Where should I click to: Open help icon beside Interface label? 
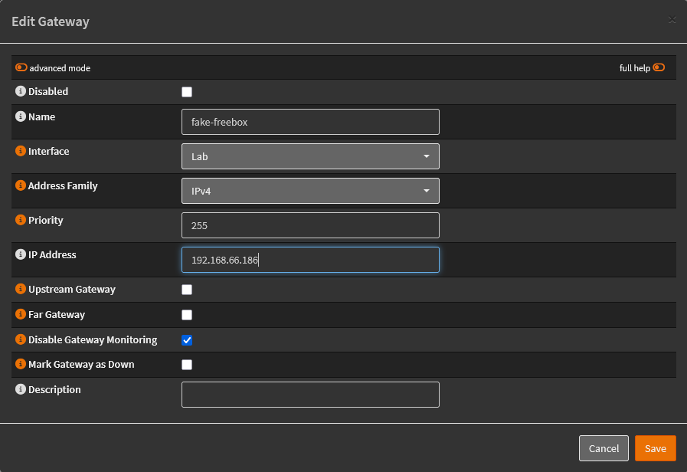click(21, 152)
